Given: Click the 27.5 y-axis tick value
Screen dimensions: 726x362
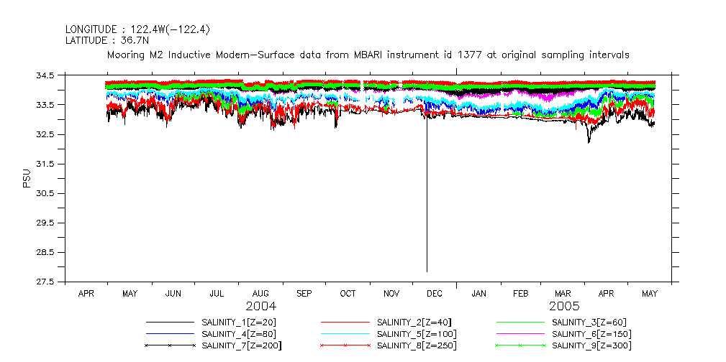Looking at the screenshot, I should [45, 282].
